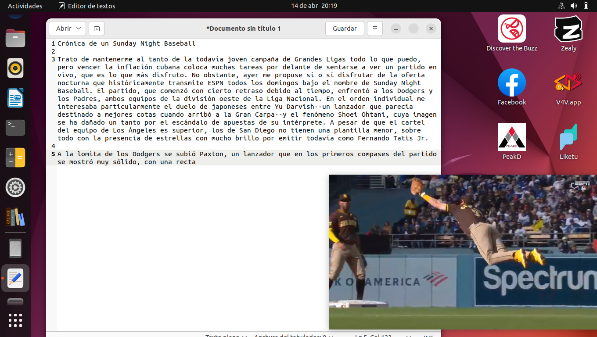The width and height of the screenshot is (597, 337).
Task: Click line number 1 in the gutter
Action: coord(53,43)
